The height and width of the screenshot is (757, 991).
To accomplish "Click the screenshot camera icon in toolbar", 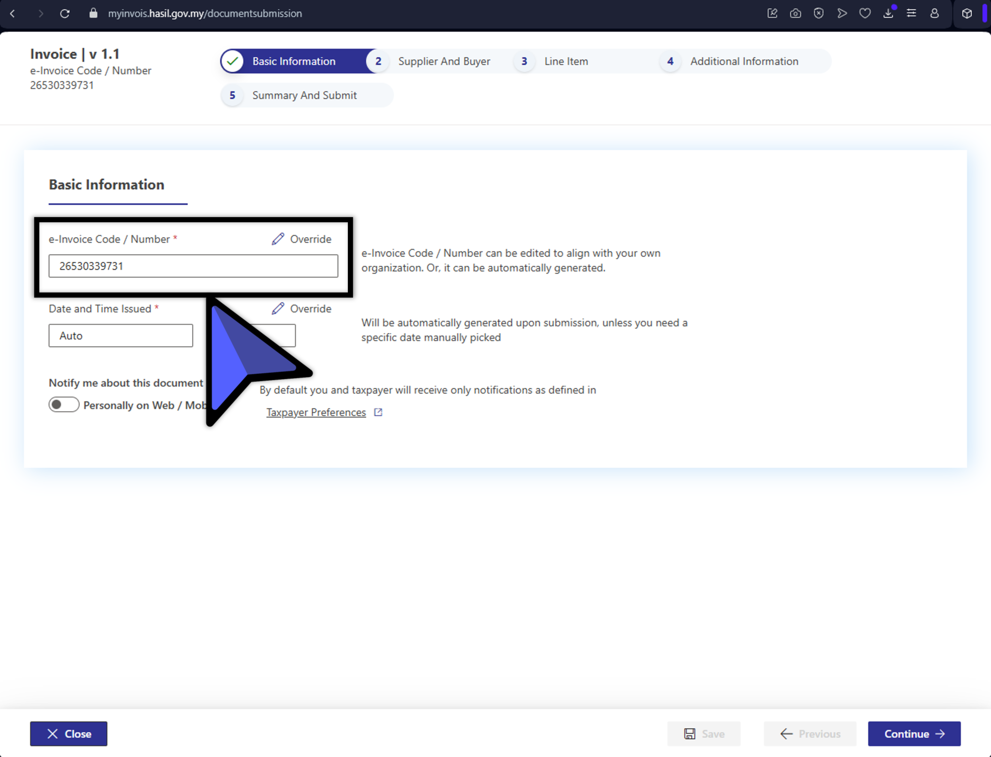I will [x=795, y=14].
